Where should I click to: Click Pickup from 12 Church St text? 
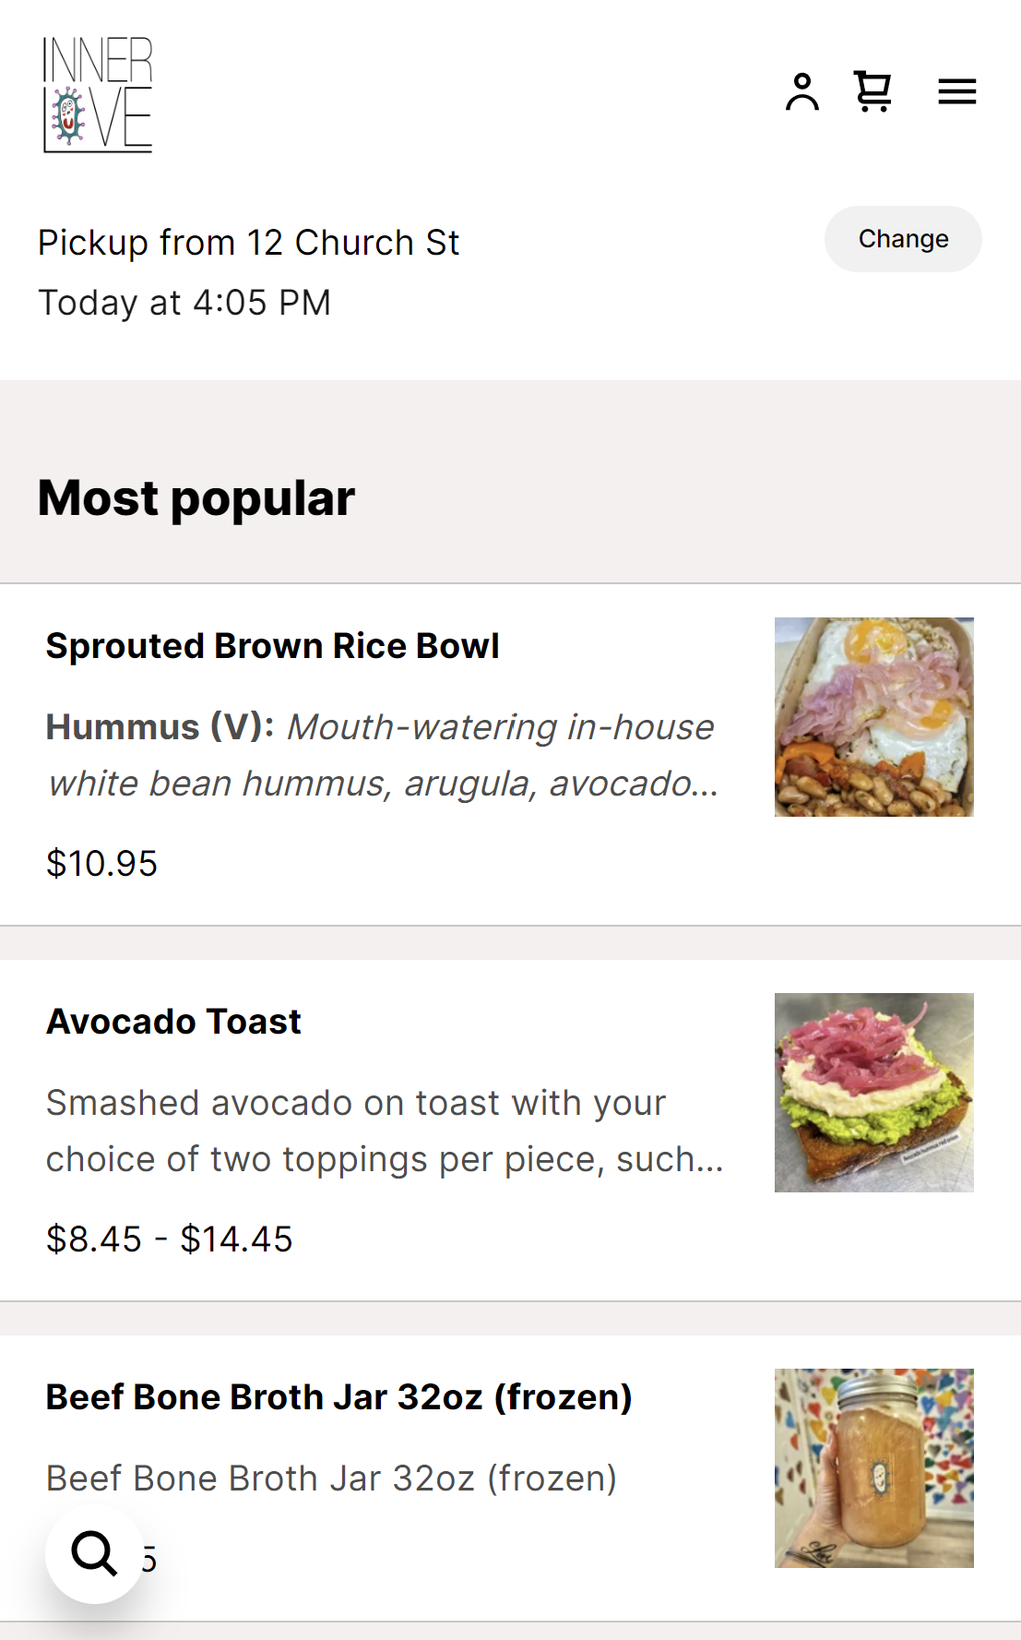248,243
